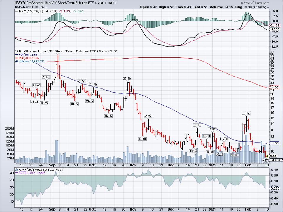283x212 pixels.
Task: Click the 23.69 price high label
Action: click(x=46, y=77)
